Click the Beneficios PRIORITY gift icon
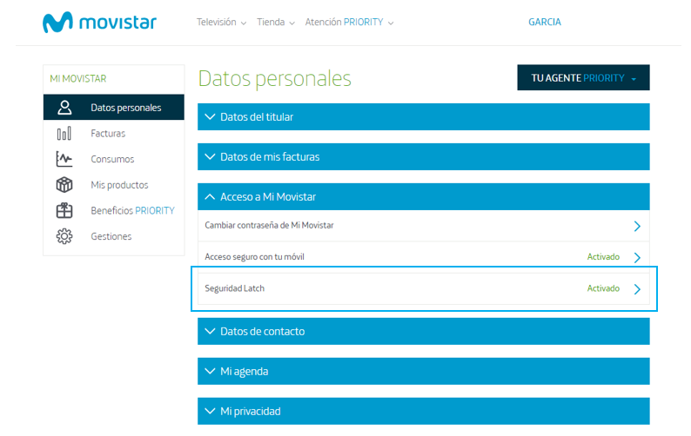The image size is (691, 436). [x=64, y=210]
